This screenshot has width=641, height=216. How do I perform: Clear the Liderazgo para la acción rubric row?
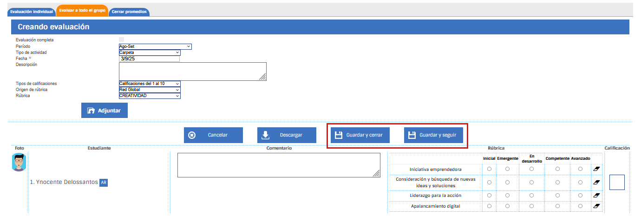597,195
